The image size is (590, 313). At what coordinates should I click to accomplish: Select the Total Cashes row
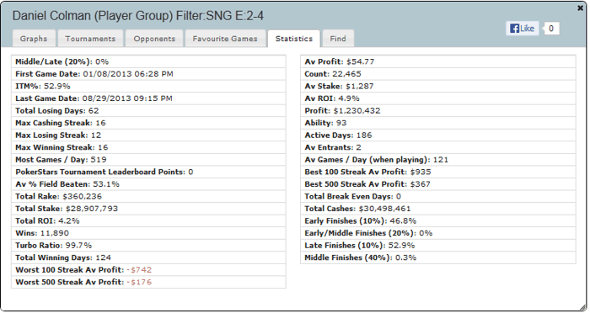pyautogui.click(x=438, y=209)
